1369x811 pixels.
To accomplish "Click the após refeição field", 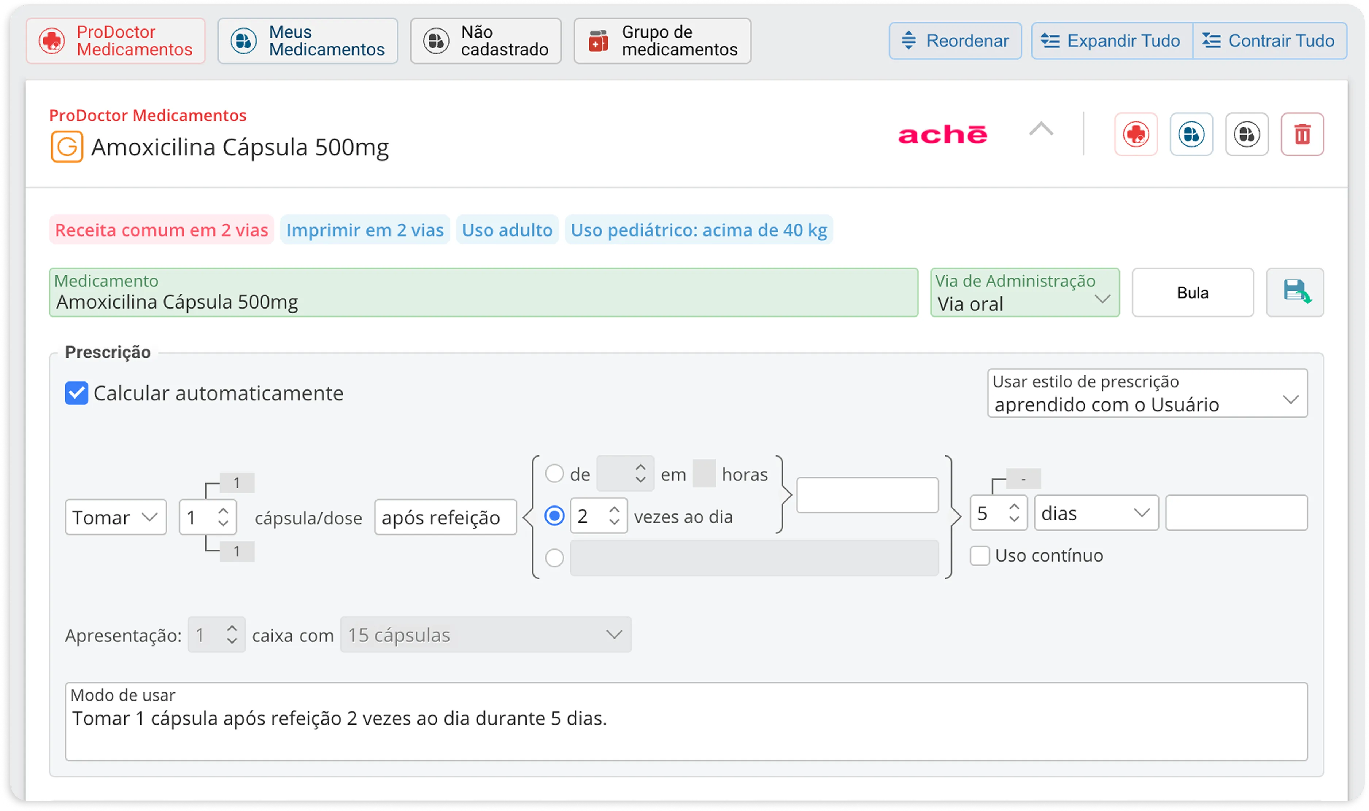I will tap(446, 517).
